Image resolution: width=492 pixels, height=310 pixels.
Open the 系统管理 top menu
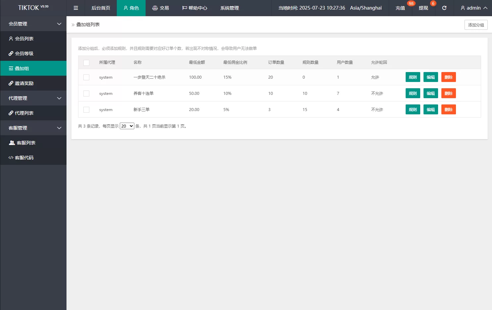(229, 8)
